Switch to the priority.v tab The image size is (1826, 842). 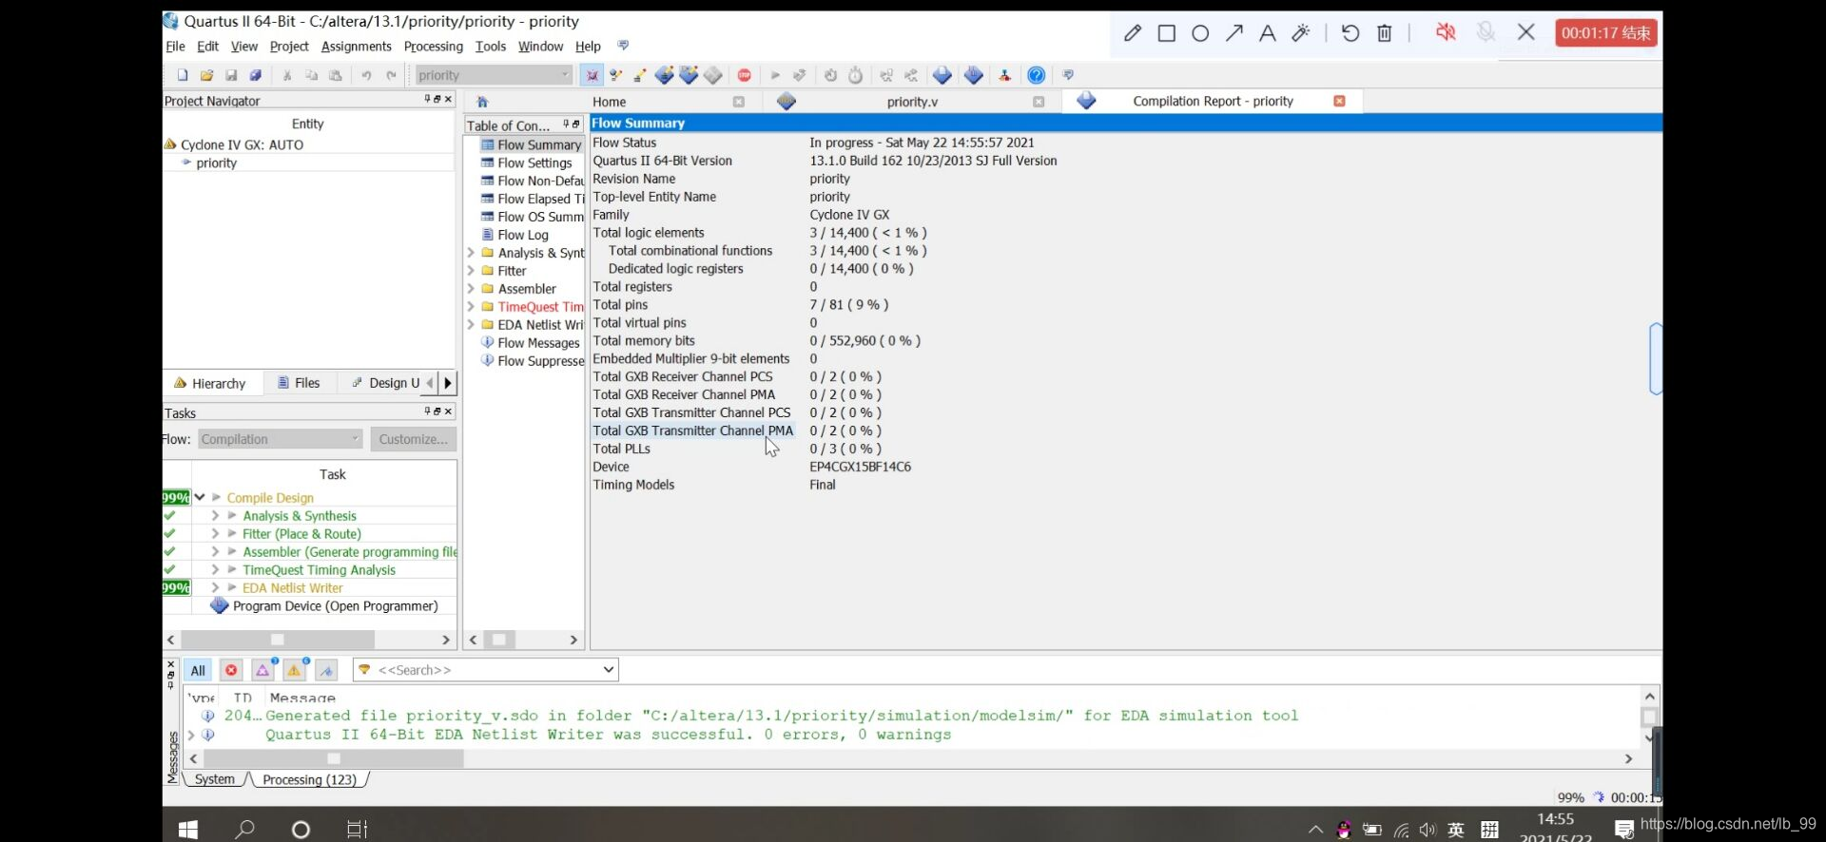tap(911, 102)
